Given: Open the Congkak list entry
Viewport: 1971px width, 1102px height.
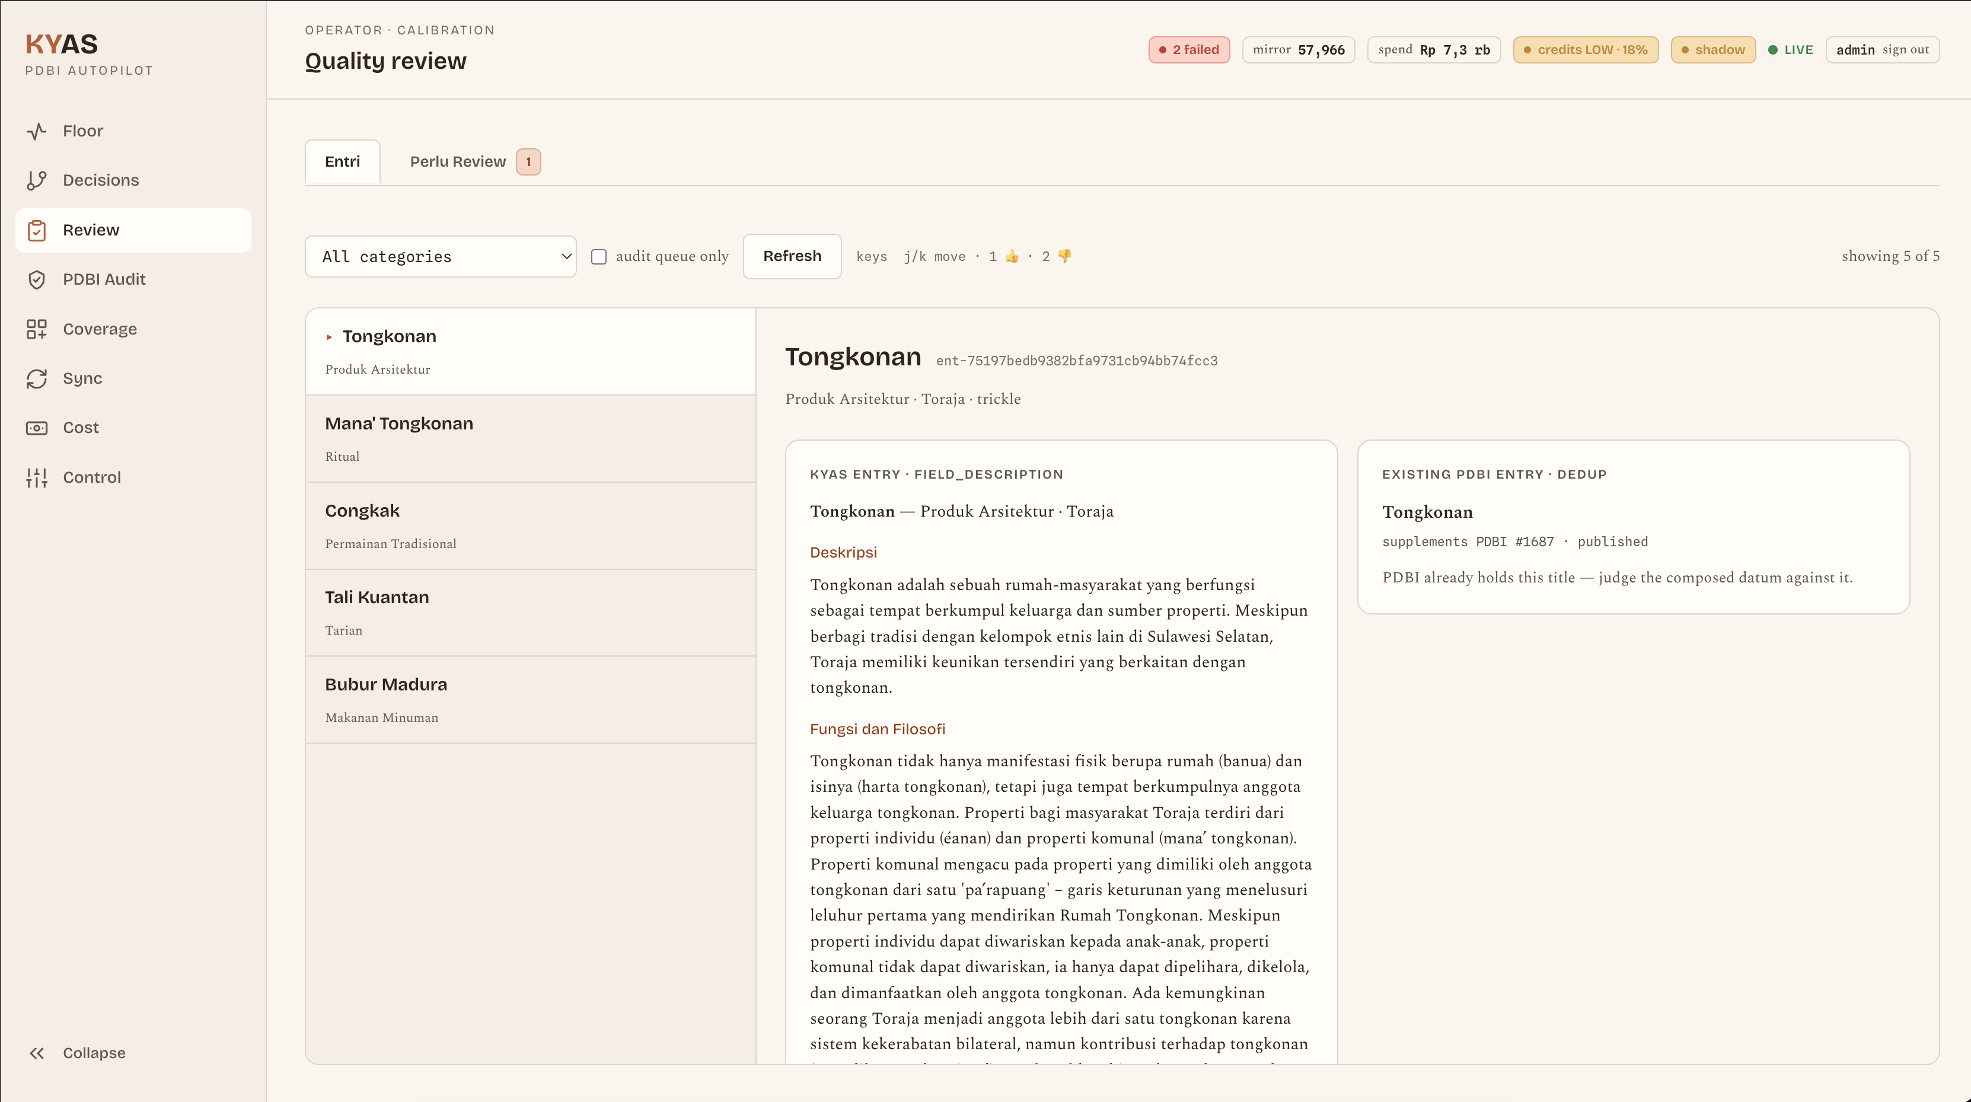Looking at the screenshot, I should 530,525.
